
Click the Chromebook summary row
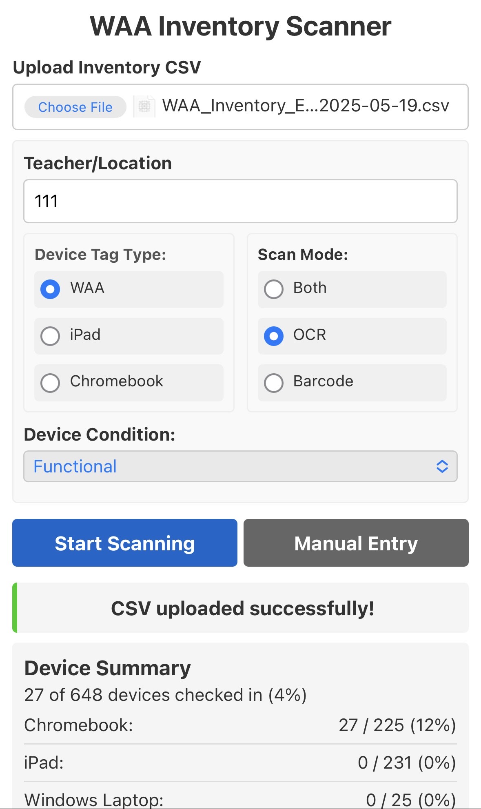click(240, 725)
